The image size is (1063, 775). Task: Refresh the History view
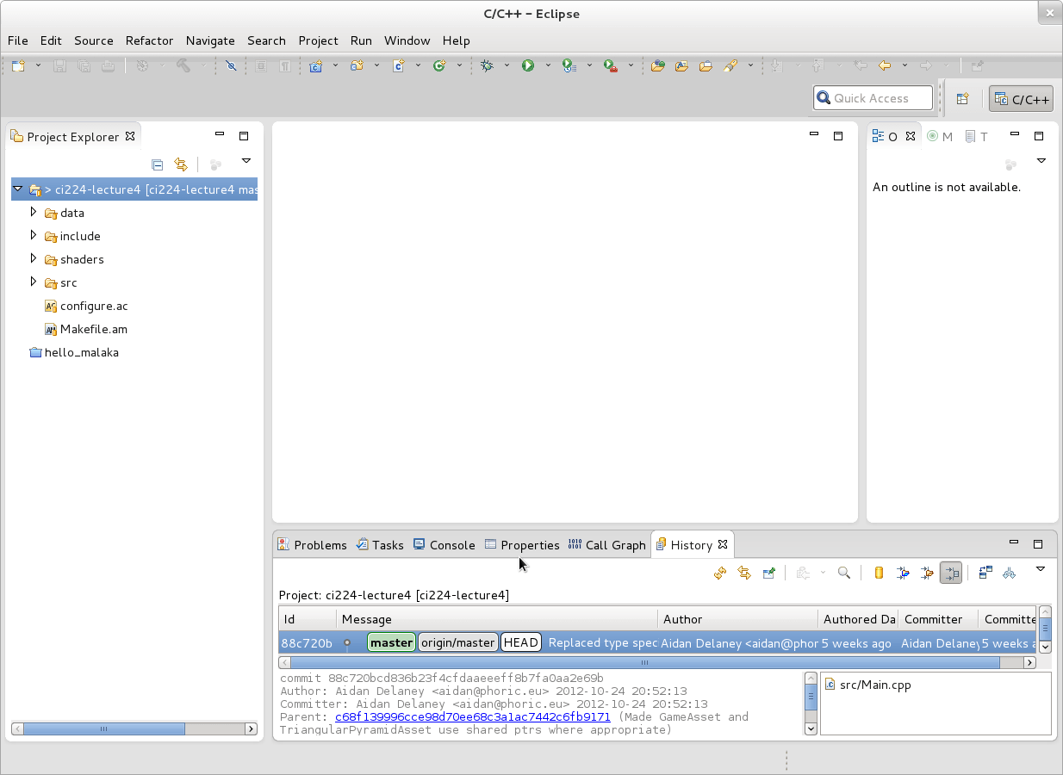(720, 573)
